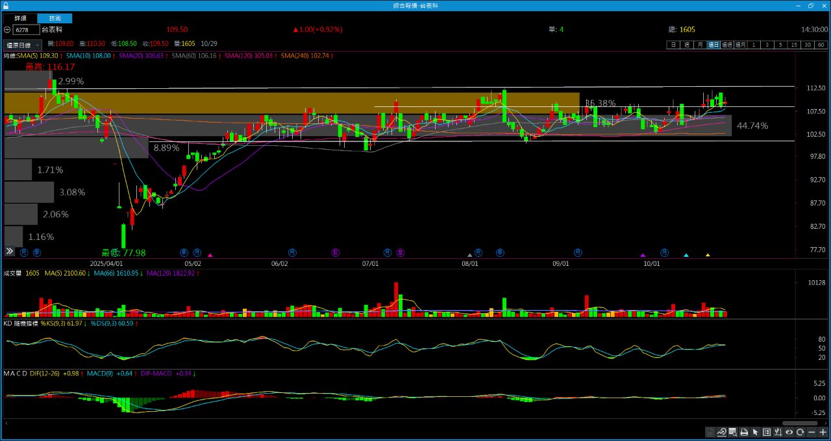Click the unlock padlock icon in title bar
The image size is (831, 441).
point(6,5)
